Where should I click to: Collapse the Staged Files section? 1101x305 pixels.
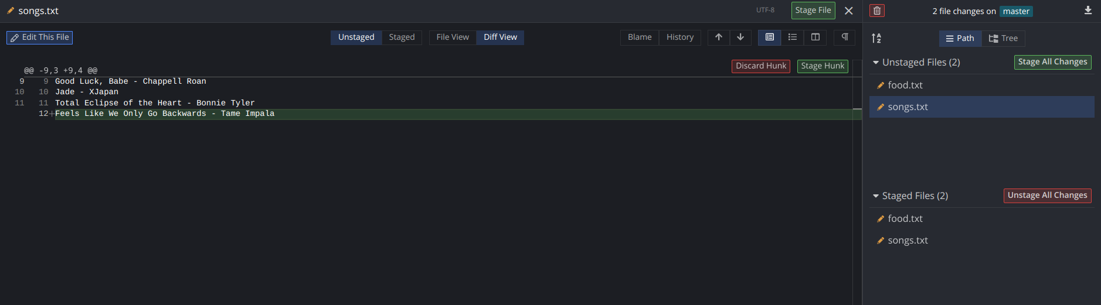876,196
